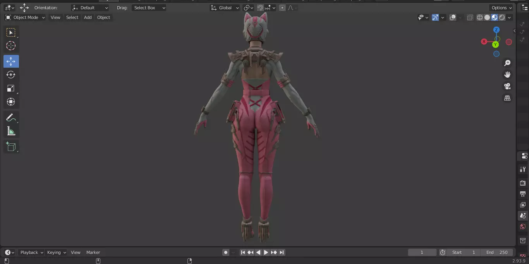Click the blue Z axis on the navigation gizmo
Screen dimensions: 529x264
[x=496, y=30]
